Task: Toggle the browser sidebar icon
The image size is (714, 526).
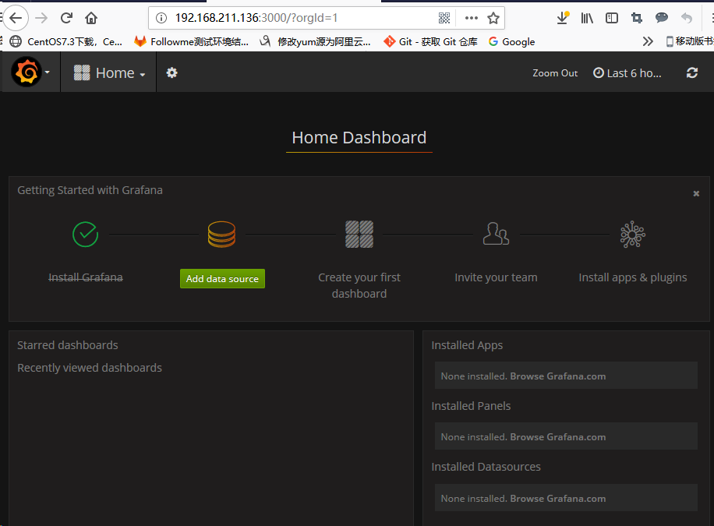Action: [x=612, y=18]
